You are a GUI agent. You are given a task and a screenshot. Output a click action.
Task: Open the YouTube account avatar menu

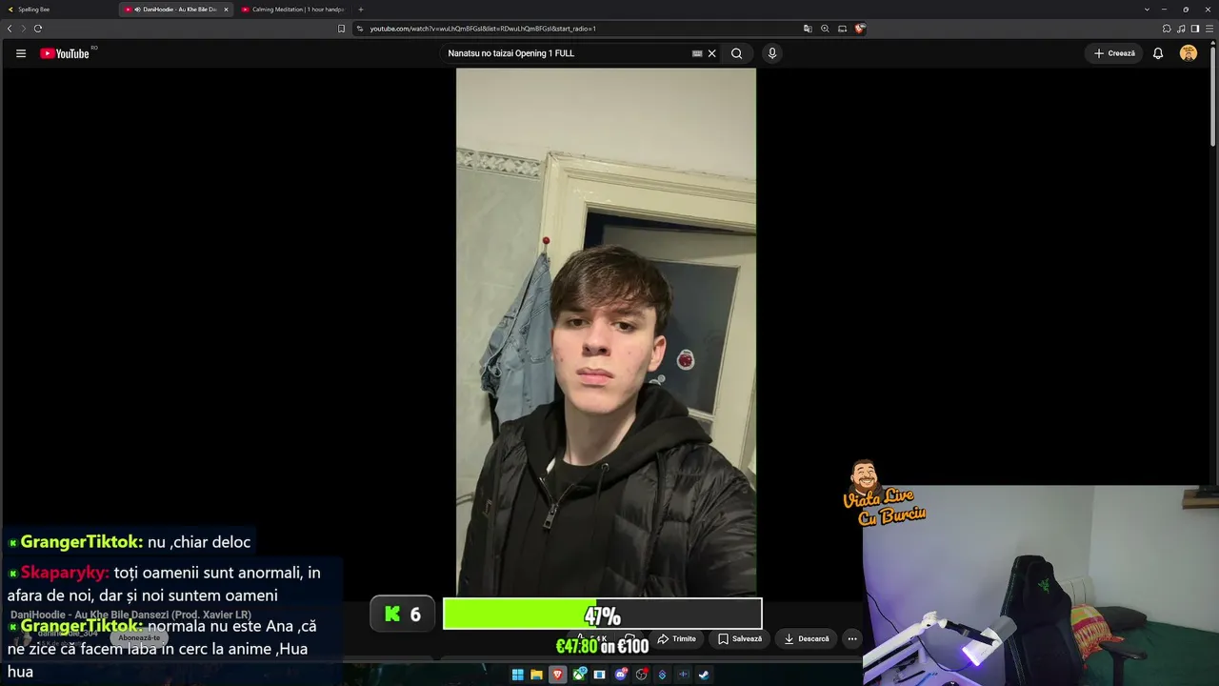point(1189,53)
